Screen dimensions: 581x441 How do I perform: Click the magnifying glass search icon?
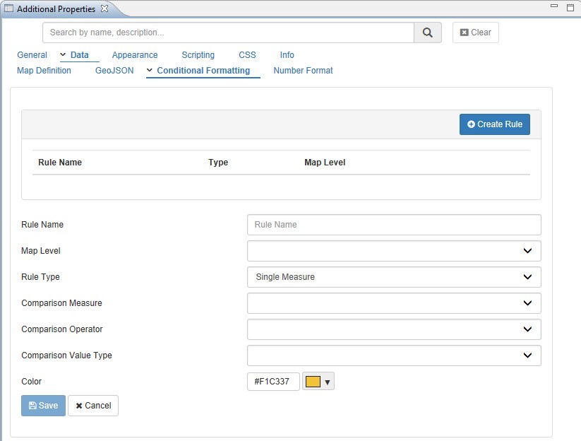[427, 33]
